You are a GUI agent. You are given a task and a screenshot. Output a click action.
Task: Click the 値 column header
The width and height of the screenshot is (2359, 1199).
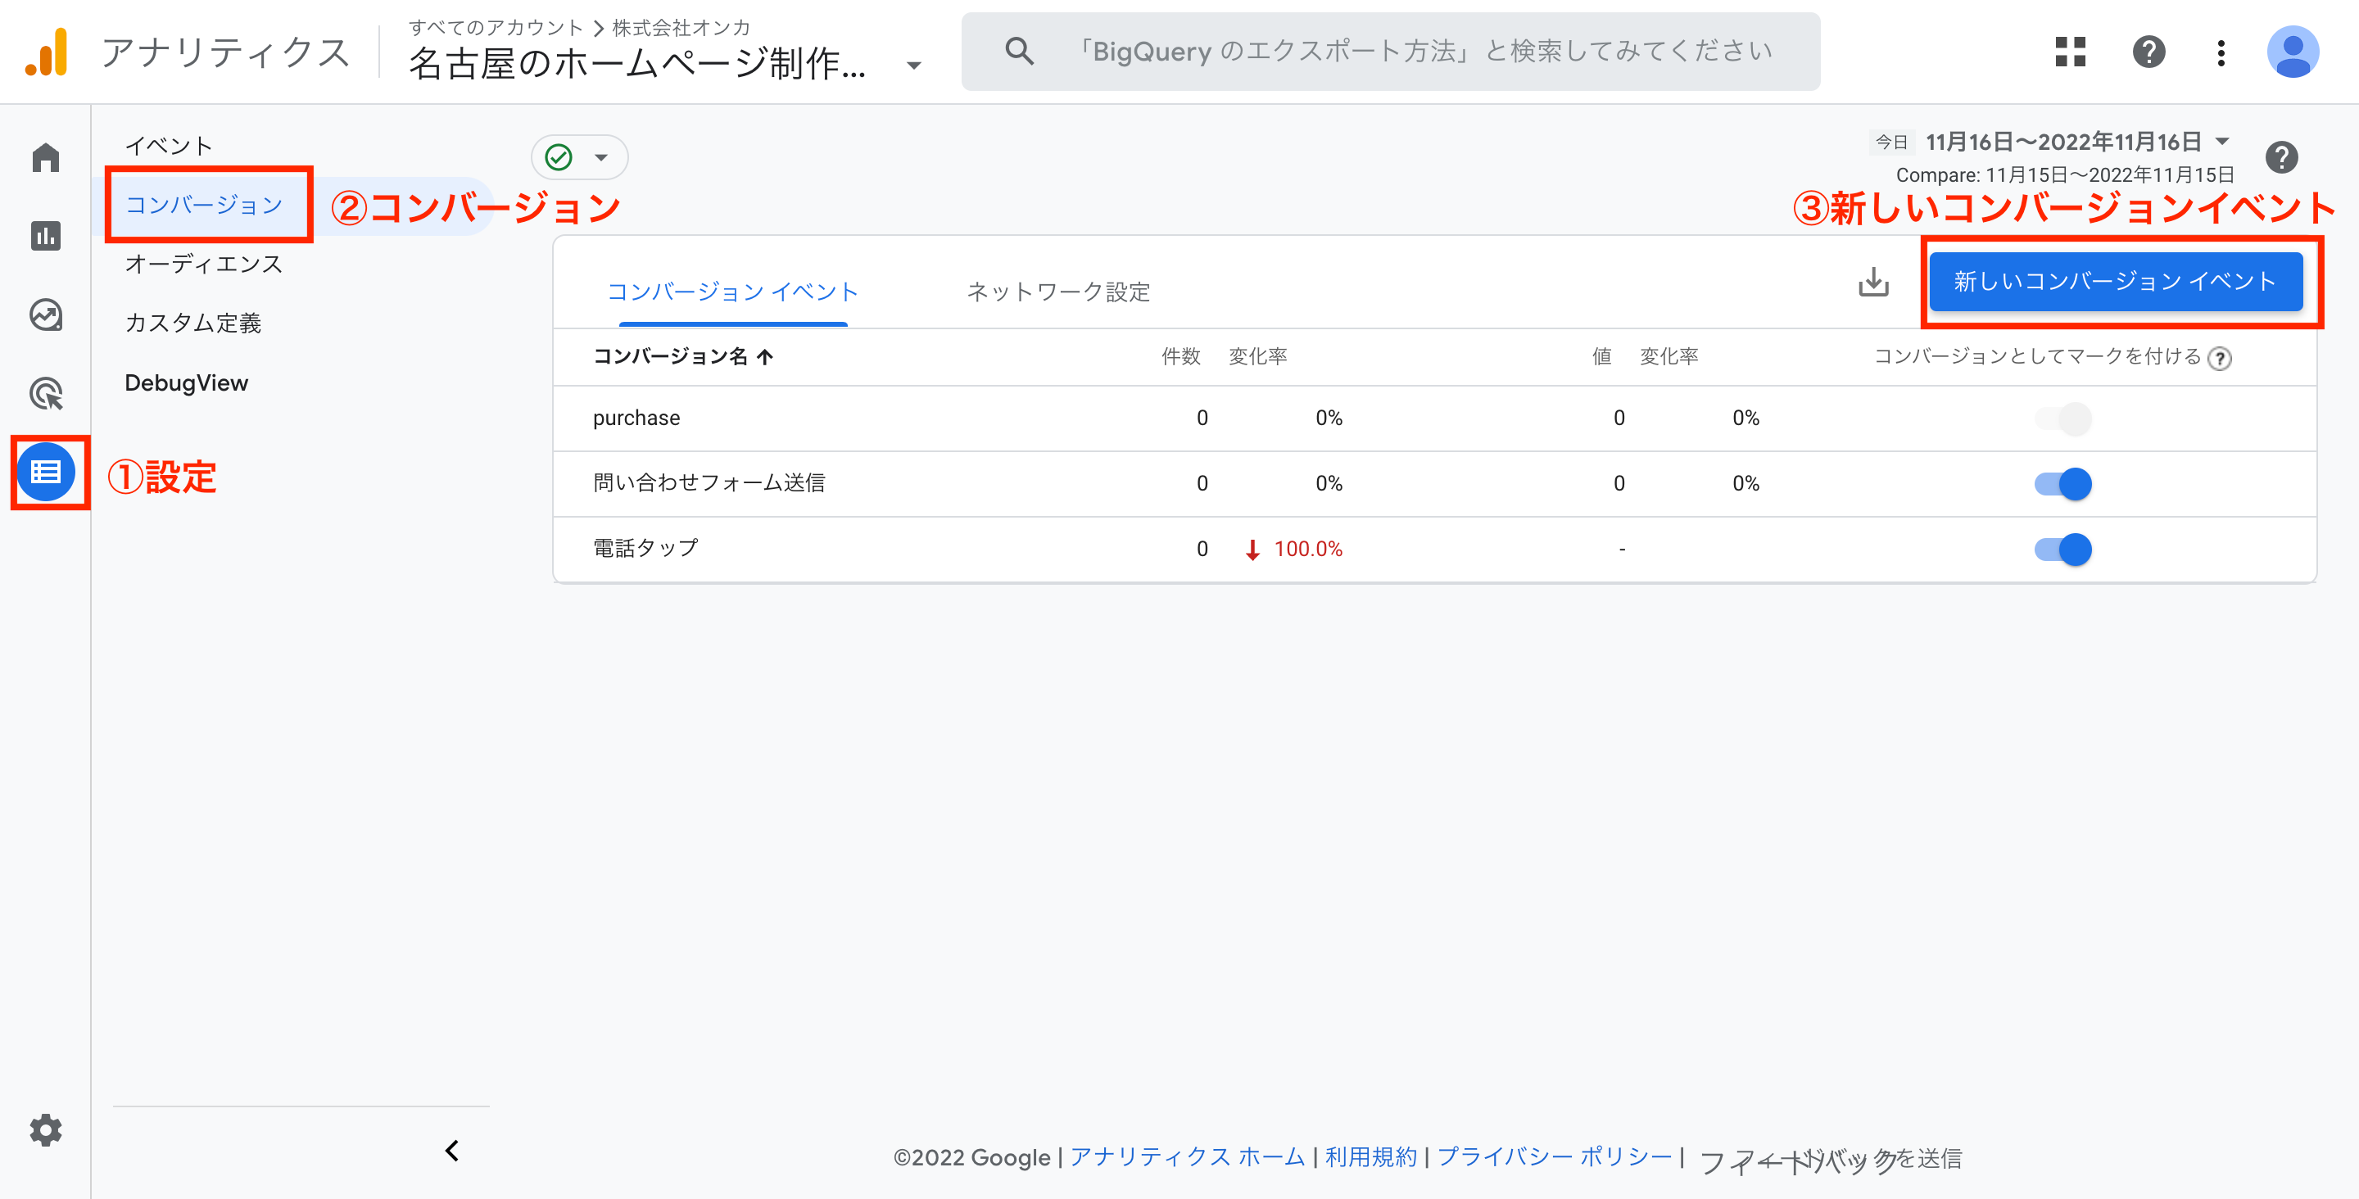point(1601,356)
